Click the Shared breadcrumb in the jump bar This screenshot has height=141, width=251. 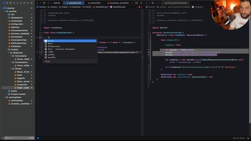click(87, 7)
